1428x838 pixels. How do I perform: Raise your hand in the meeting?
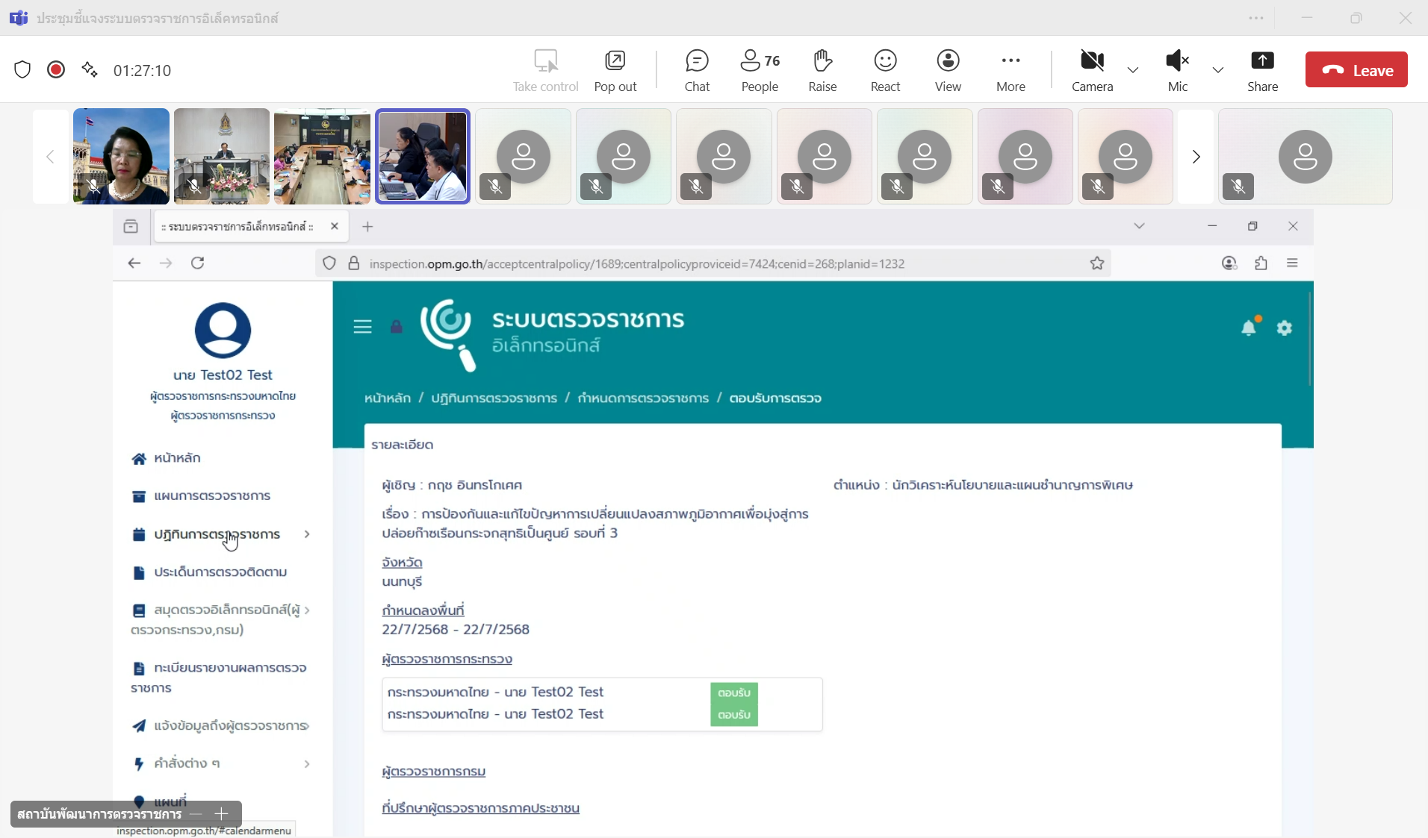tap(822, 70)
